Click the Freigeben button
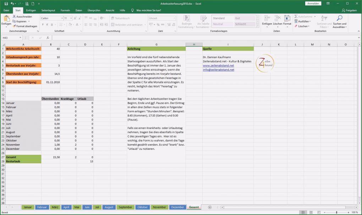This screenshot has width=362, height=215. (349, 10)
